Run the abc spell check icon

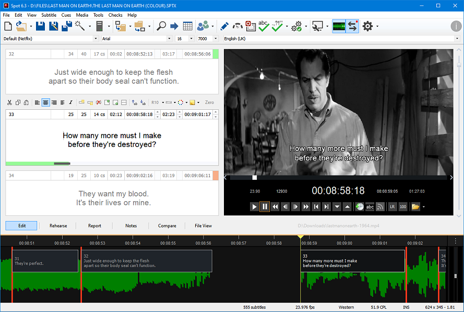coord(264,26)
